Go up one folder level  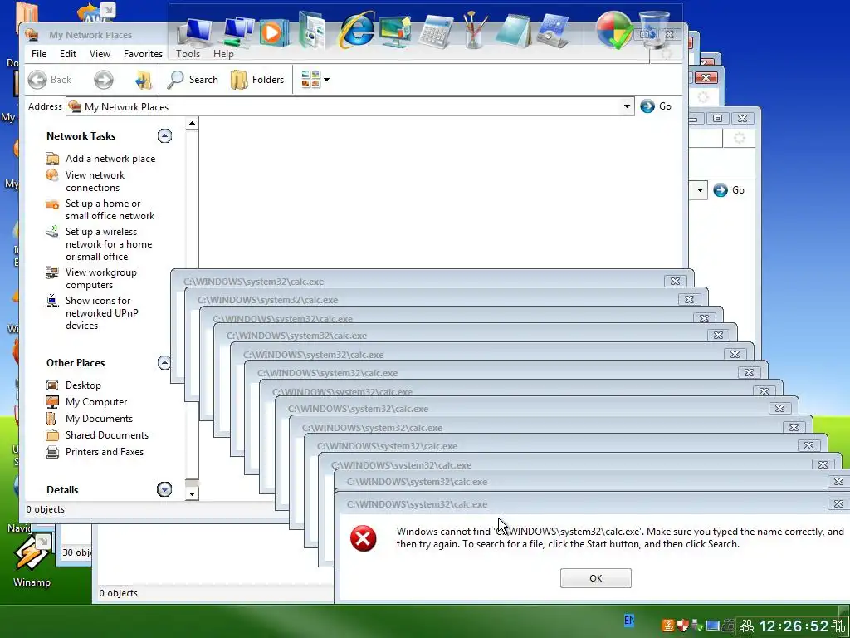pos(143,80)
